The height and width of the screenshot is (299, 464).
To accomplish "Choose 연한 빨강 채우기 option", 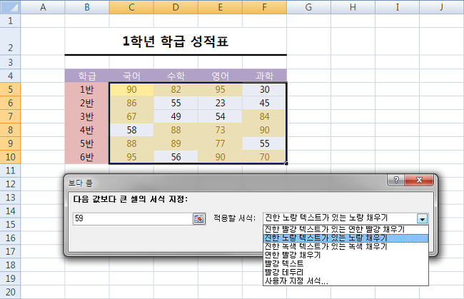I will coord(346,255).
